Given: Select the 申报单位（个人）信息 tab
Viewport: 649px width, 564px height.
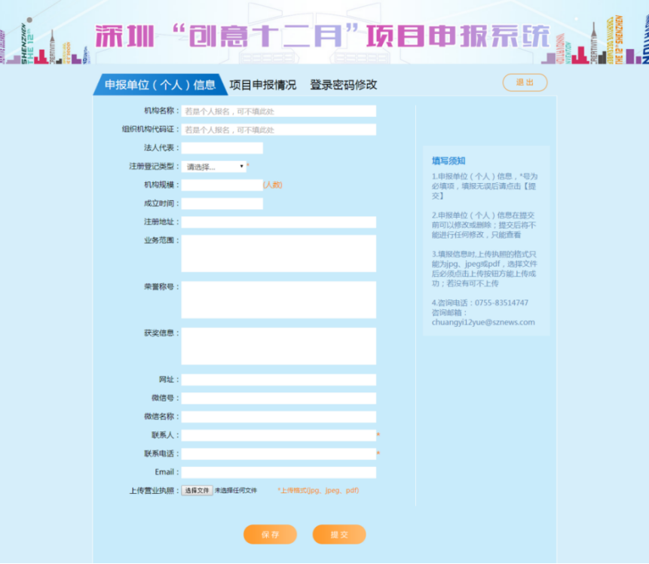Looking at the screenshot, I should pos(158,84).
